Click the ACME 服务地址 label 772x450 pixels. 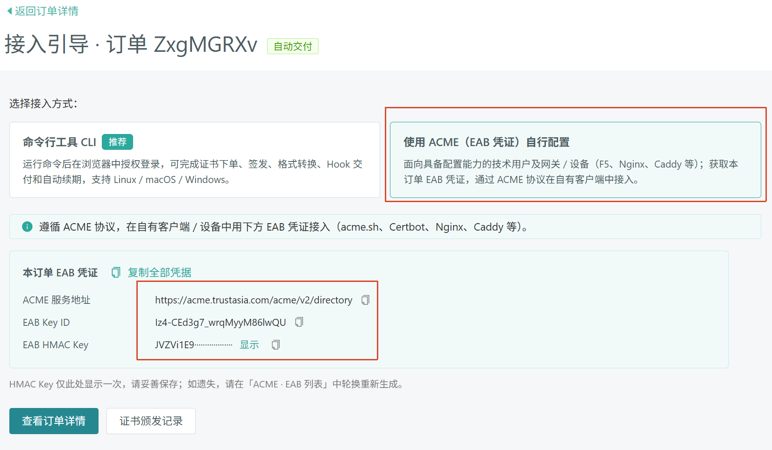57,300
